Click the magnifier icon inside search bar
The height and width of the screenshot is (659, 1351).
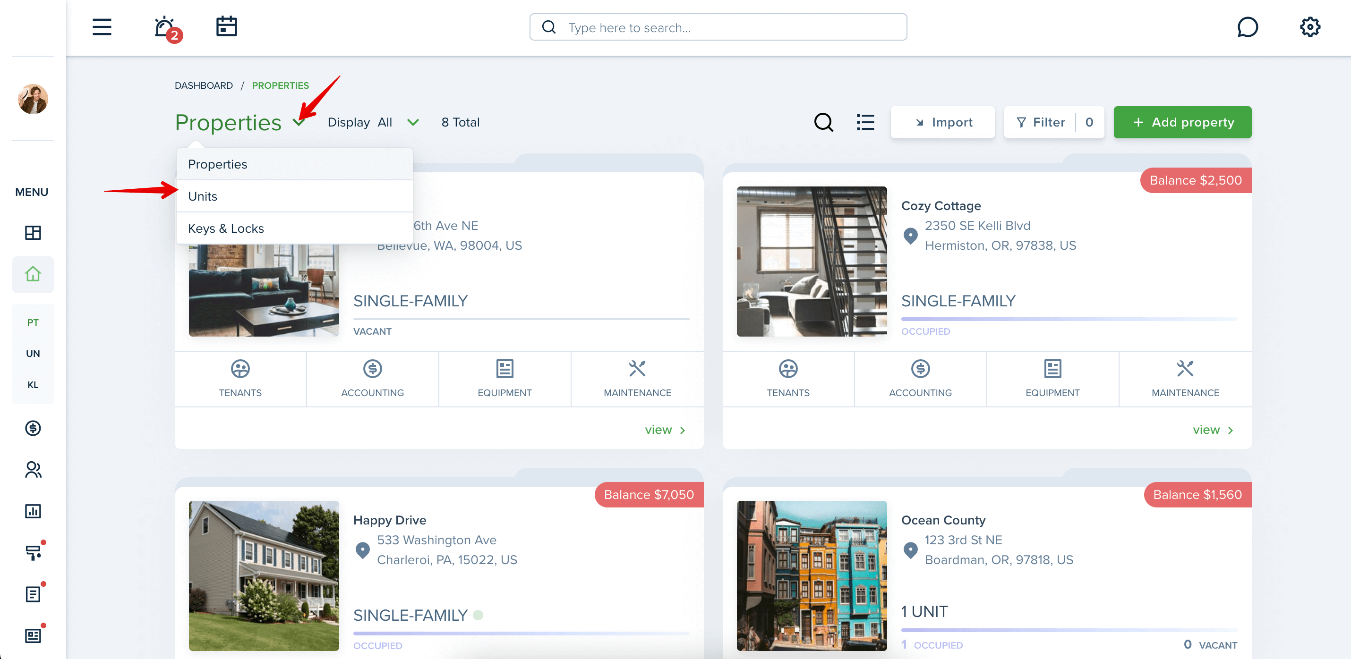[548, 27]
